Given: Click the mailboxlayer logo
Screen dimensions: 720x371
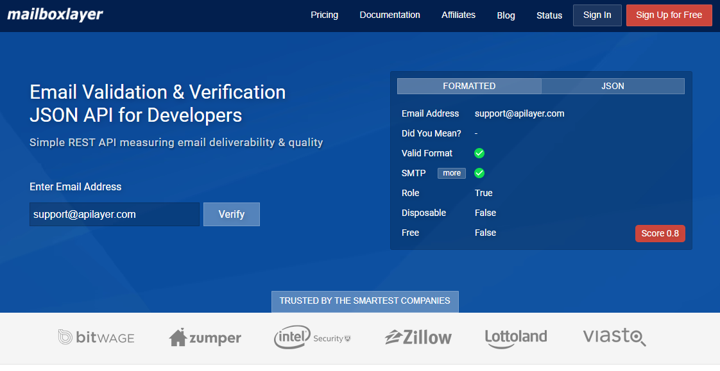Looking at the screenshot, I should point(55,15).
